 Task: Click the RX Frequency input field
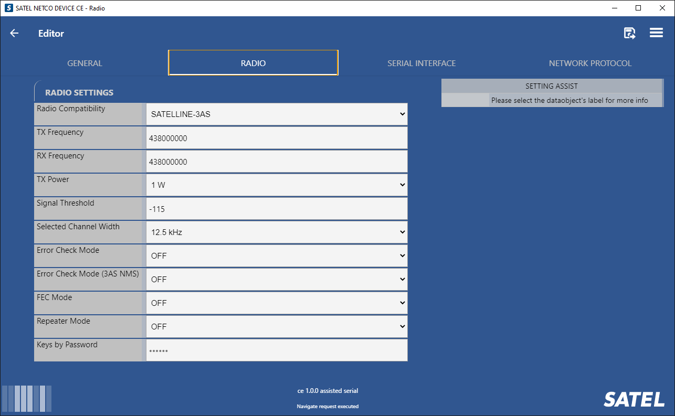[277, 161]
